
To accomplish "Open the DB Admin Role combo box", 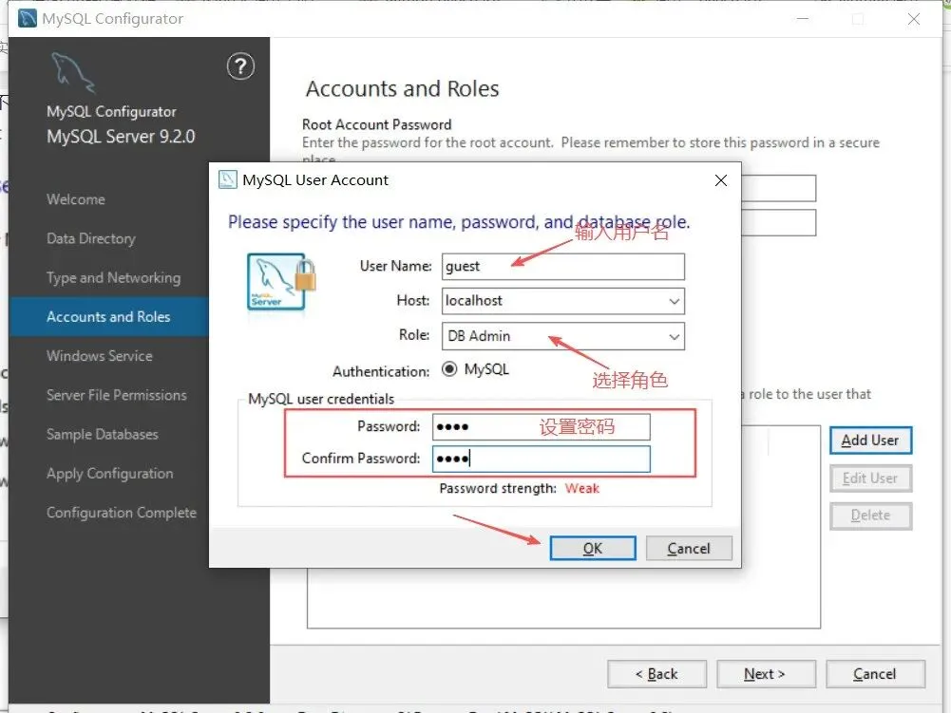I will pyautogui.click(x=562, y=336).
